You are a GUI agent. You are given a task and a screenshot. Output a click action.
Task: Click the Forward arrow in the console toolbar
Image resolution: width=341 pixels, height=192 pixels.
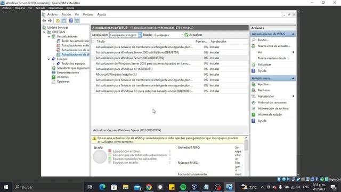click(x=50, y=21)
